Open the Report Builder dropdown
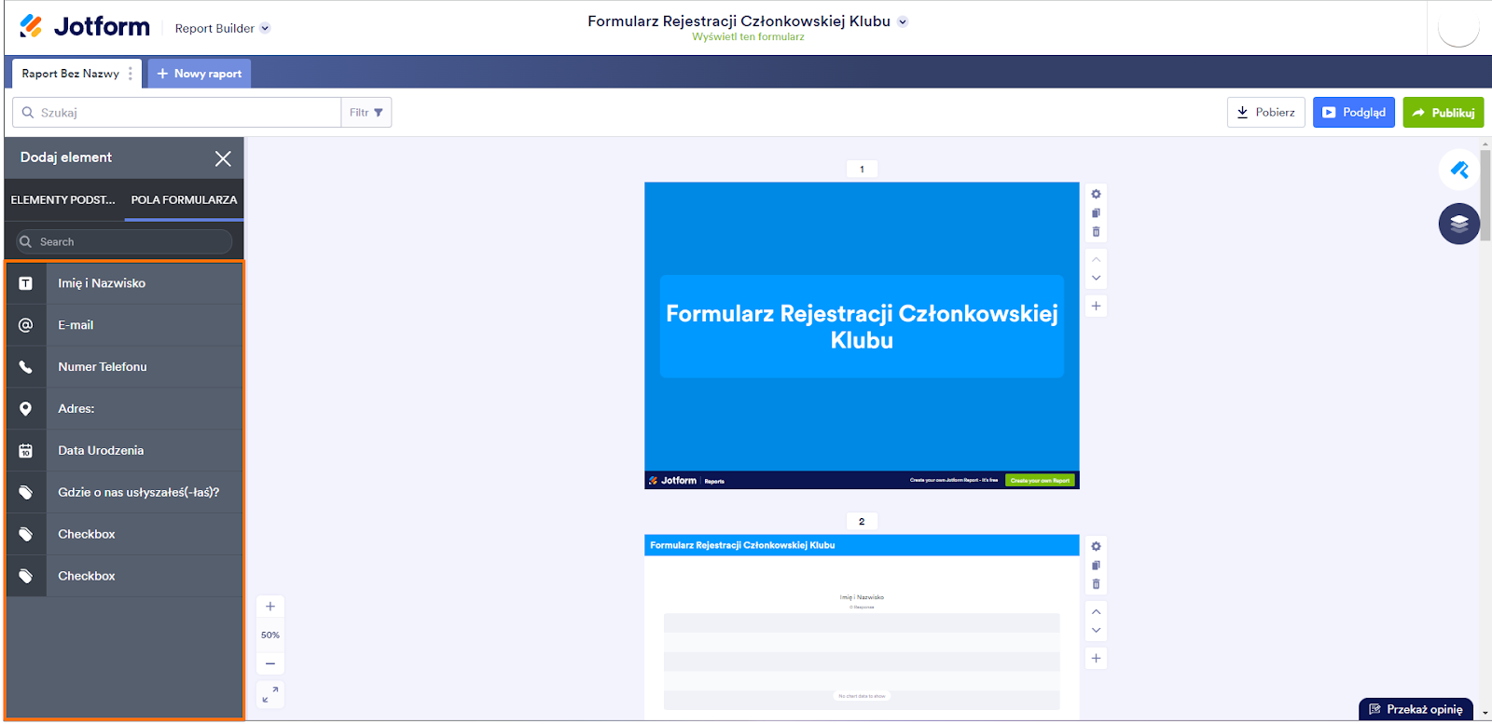This screenshot has width=1492, height=724. [222, 29]
